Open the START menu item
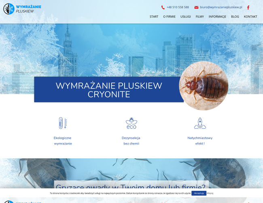 pyautogui.click(x=154, y=17)
